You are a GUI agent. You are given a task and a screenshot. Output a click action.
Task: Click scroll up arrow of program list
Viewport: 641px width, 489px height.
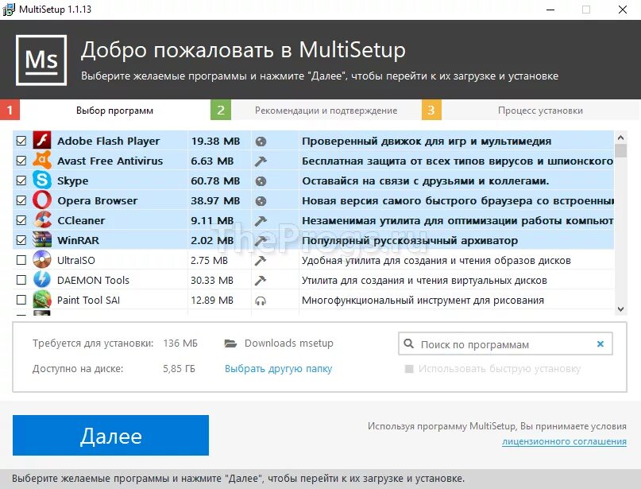620,138
